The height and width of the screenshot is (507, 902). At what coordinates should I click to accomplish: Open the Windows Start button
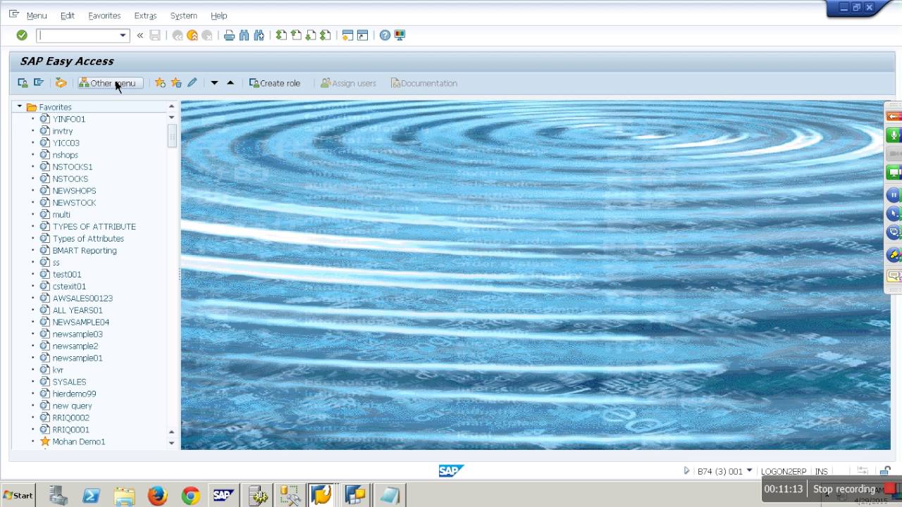18,495
